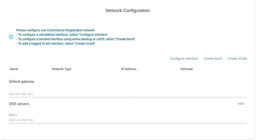Image resolution: width=256 pixels, height=140 pixels.
Task: Click the small DNS 1 field label
Action: (x=12, y=114)
